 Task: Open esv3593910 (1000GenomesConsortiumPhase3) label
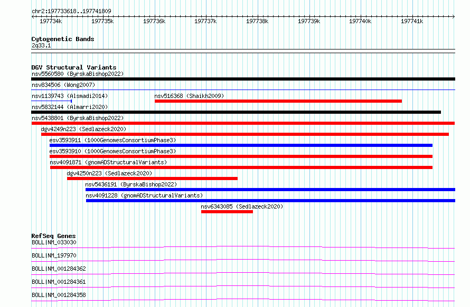pos(112,151)
